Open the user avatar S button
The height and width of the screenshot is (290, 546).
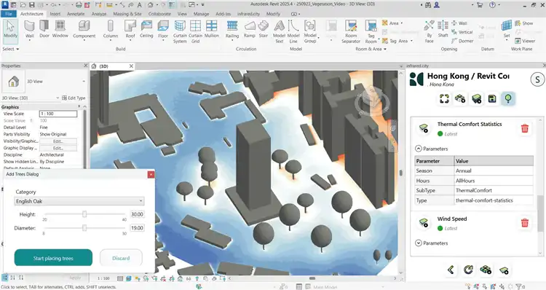(x=537, y=79)
